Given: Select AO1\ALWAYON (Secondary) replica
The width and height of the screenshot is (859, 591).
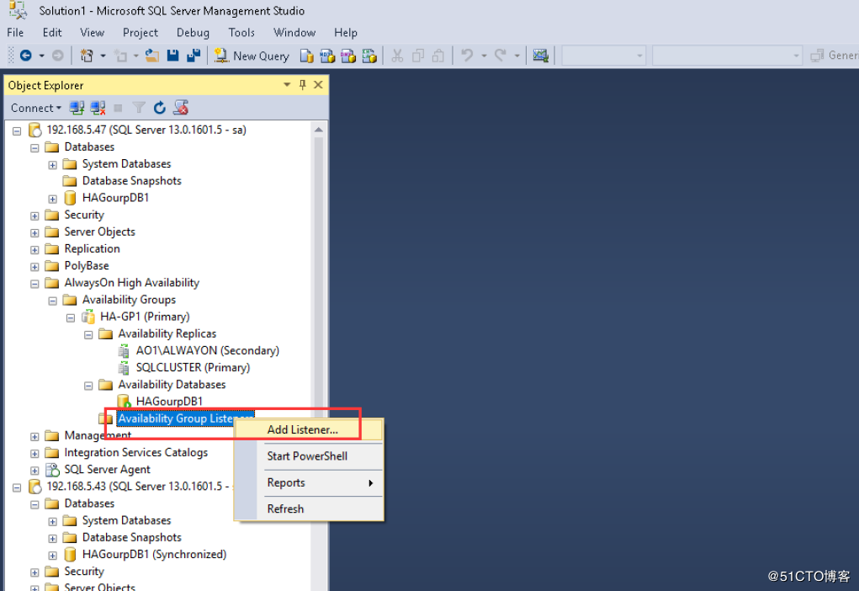Looking at the screenshot, I should tap(207, 351).
